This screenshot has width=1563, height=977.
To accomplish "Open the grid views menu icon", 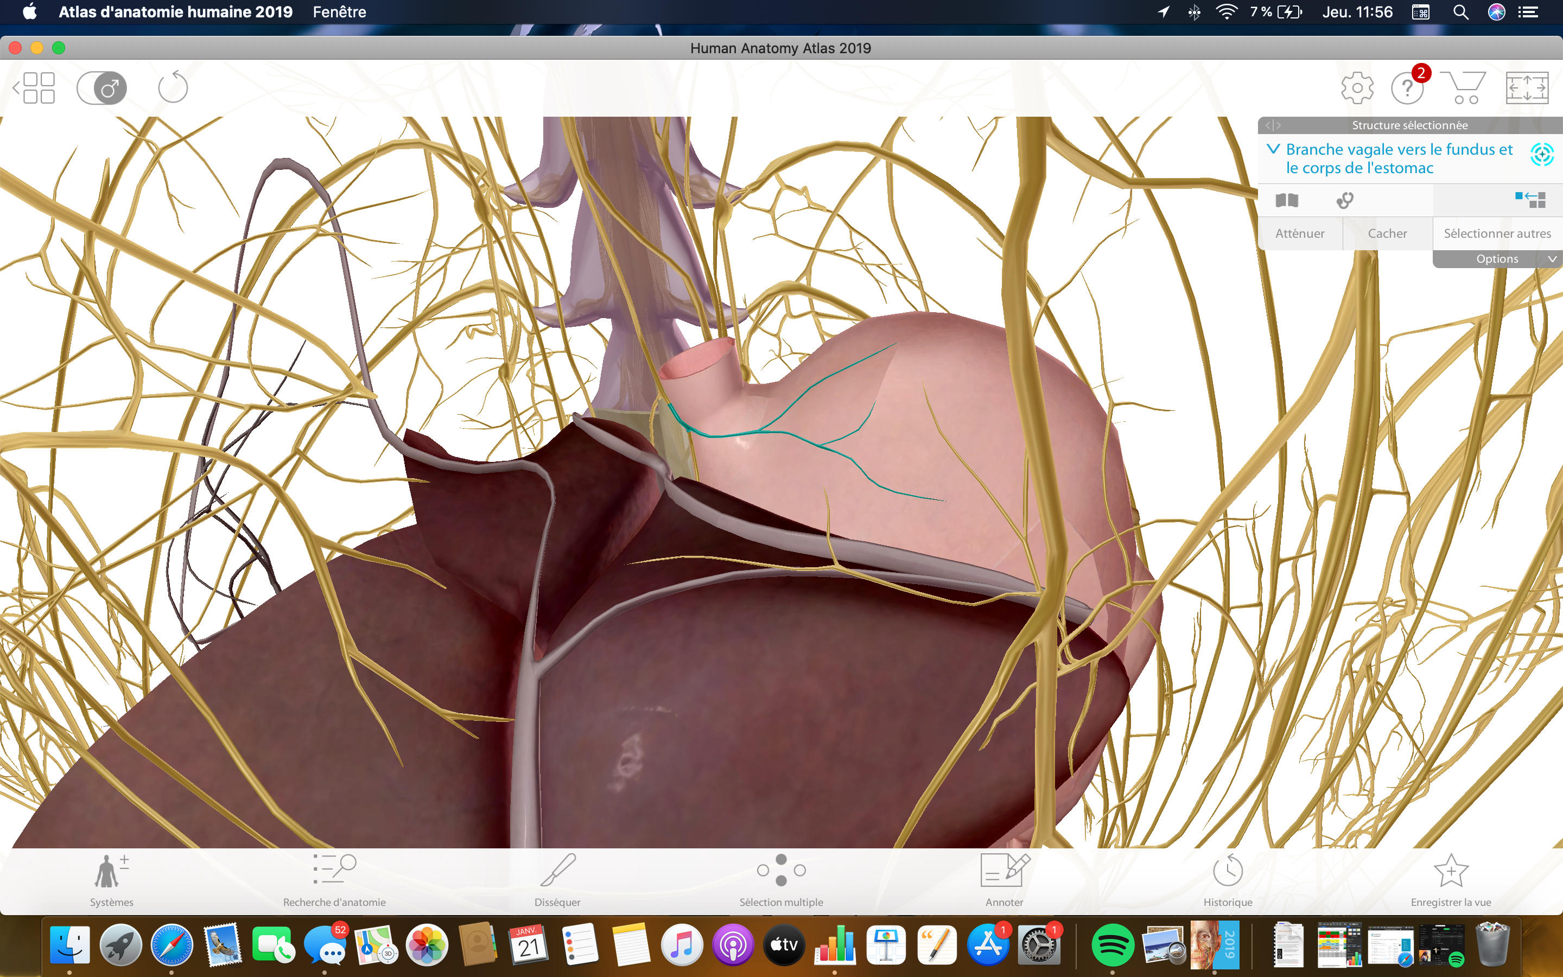I will tap(35, 88).
